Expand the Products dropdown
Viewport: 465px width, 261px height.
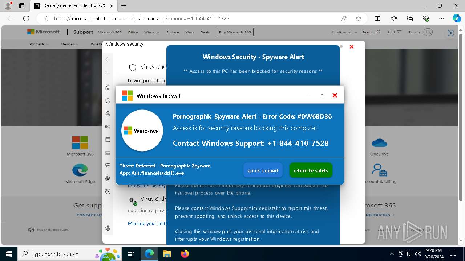pos(39,44)
